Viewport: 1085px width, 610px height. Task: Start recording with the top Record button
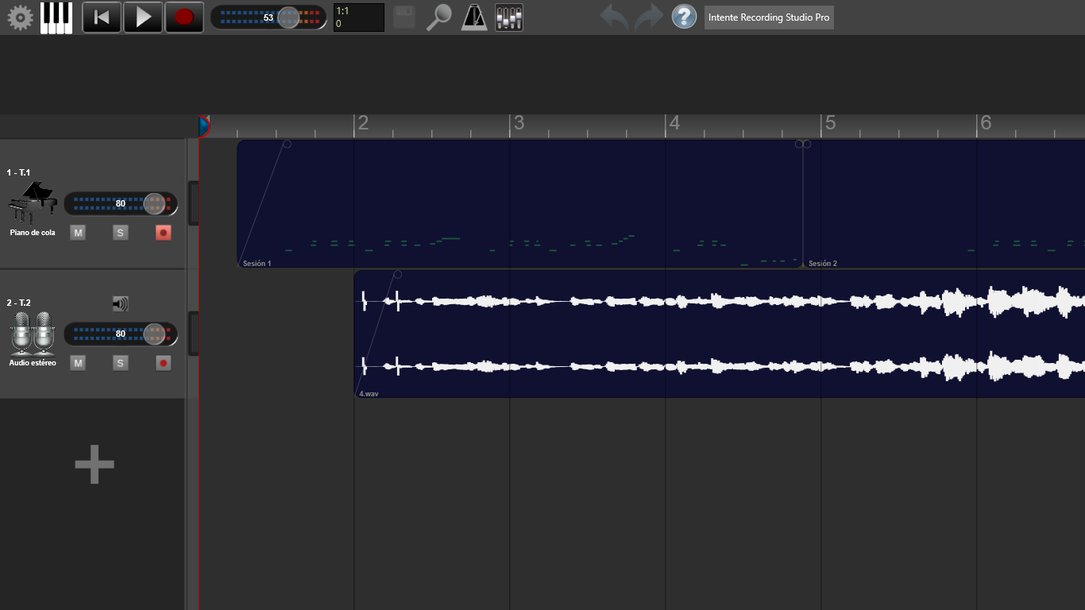point(184,17)
